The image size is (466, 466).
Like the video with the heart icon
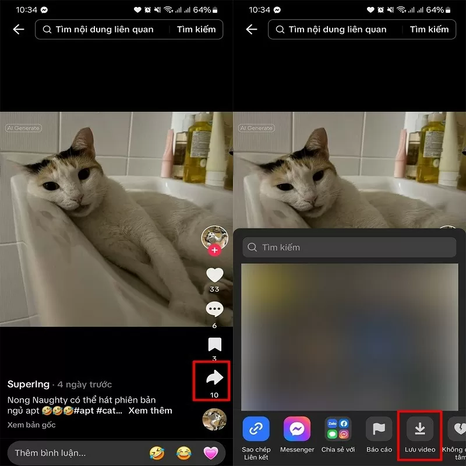[x=215, y=273]
